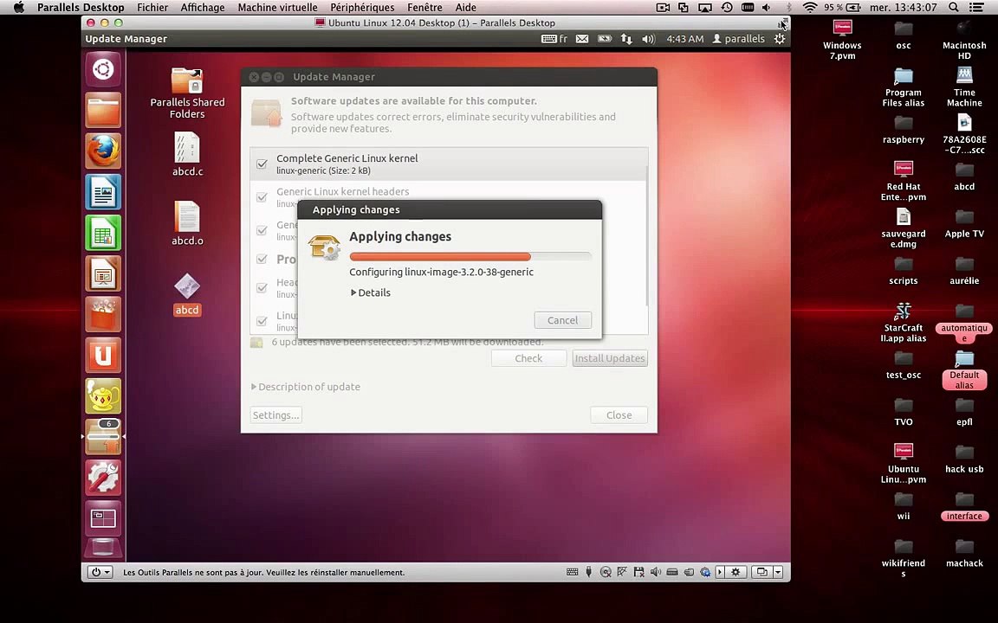Launch Firefox from the Ubuntu launcher
Viewport: 998px width, 623px height.
click(x=103, y=151)
